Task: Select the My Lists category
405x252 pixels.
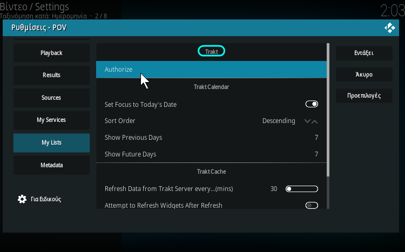Action: [x=51, y=142]
